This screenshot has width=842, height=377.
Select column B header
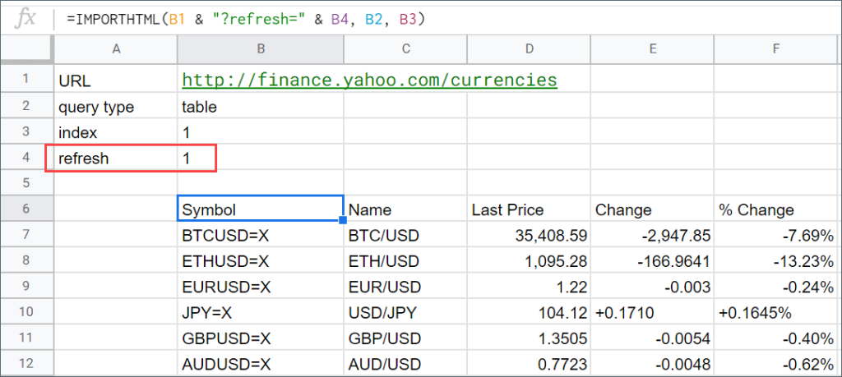(x=260, y=49)
